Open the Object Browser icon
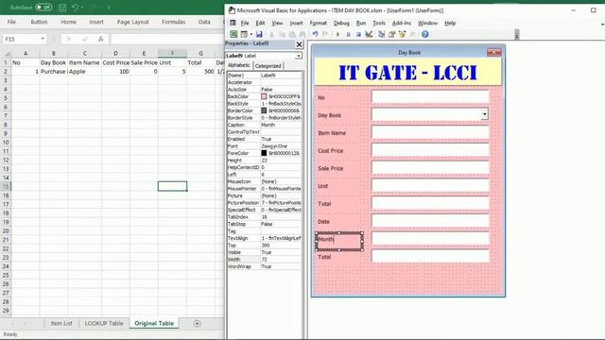This screenshot has width=605, height=340. click(x=402, y=34)
